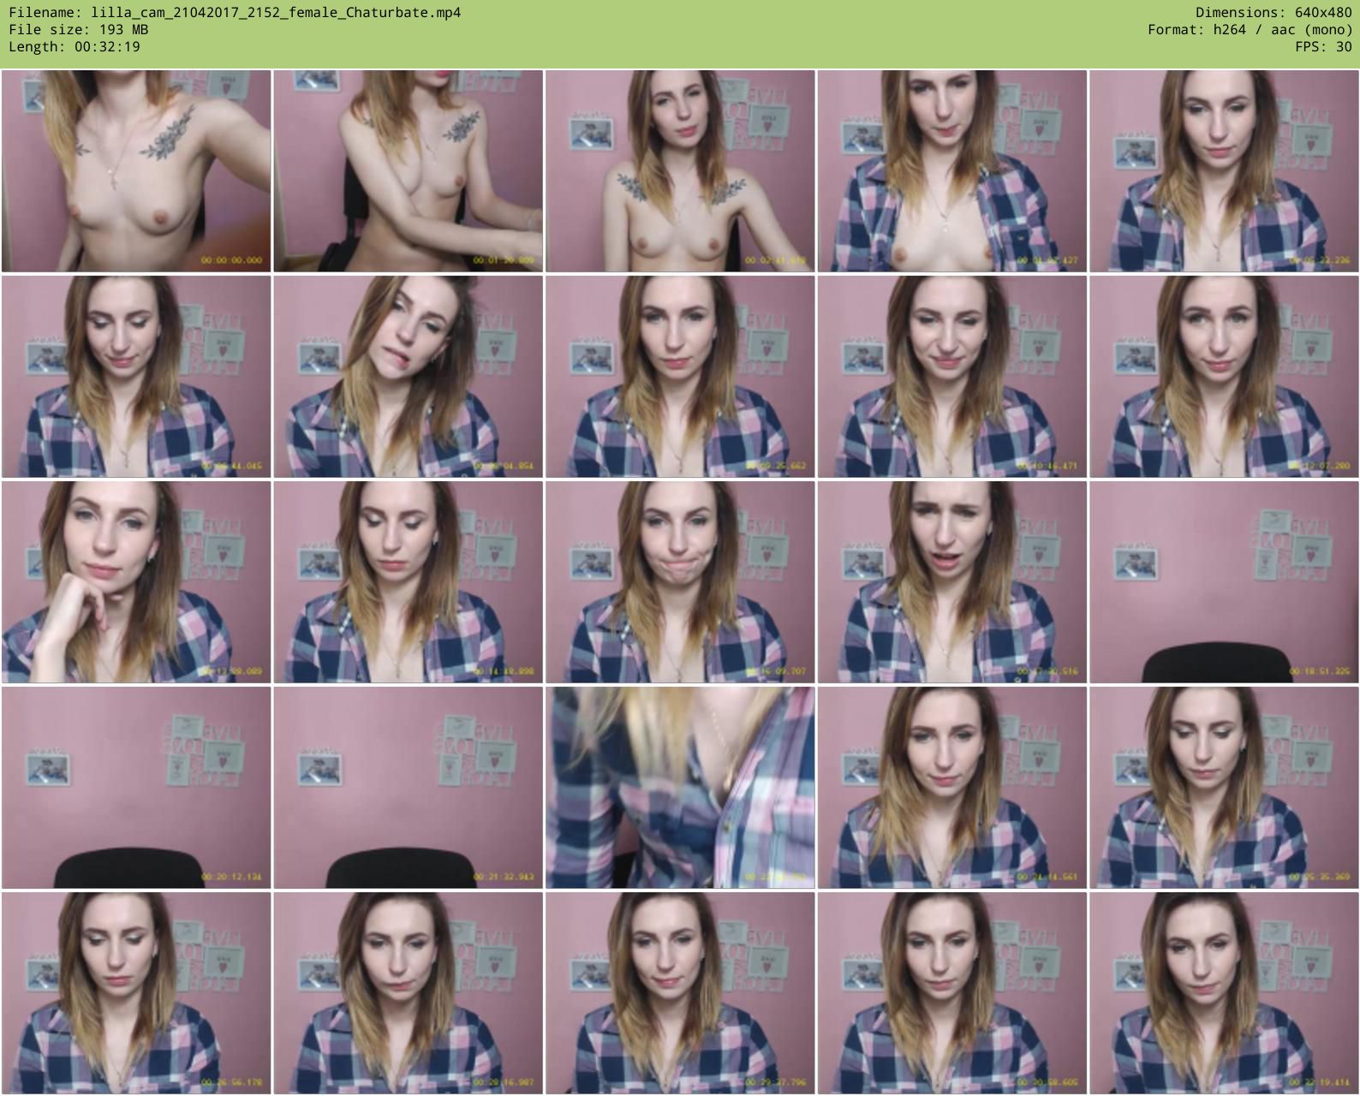Select the final frame at 00:32:19
Screen dimensions: 1360x1096
pos(1224,993)
